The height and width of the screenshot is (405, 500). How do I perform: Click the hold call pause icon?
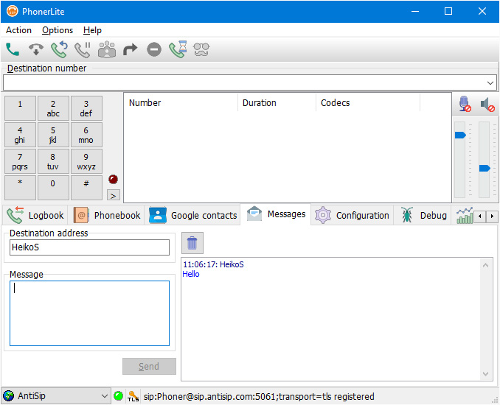point(83,50)
